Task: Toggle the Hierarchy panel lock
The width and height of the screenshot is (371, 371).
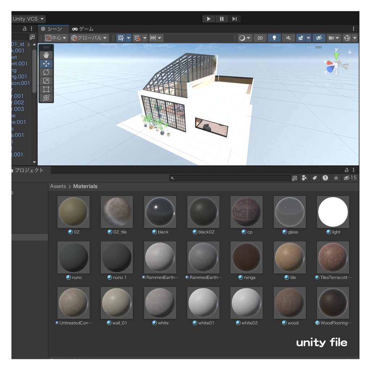Action: 24,29
